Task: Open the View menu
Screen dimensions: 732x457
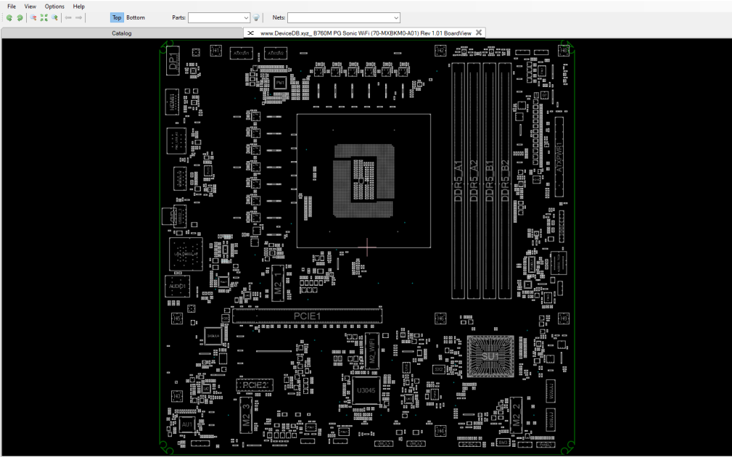Action: pos(30,7)
